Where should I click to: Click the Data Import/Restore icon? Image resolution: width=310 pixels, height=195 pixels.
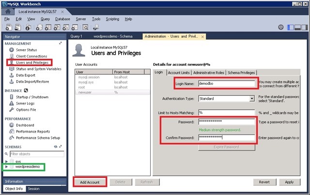click(12, 81)
